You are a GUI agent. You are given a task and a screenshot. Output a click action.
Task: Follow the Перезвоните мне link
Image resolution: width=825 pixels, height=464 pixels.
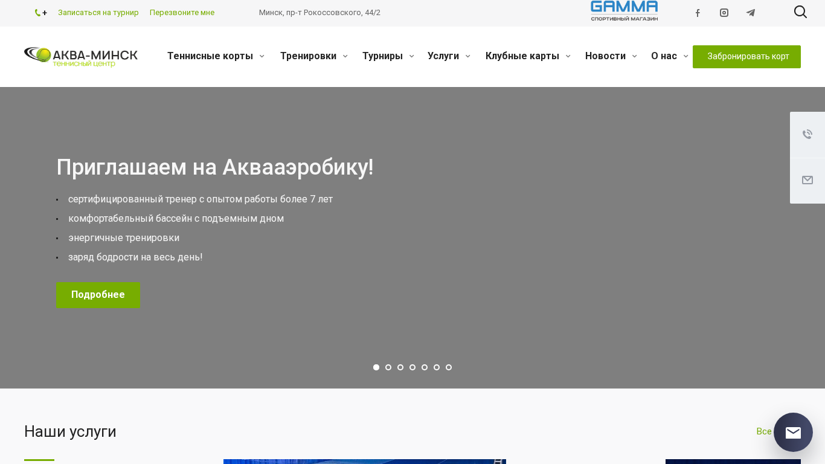point(182,13)
